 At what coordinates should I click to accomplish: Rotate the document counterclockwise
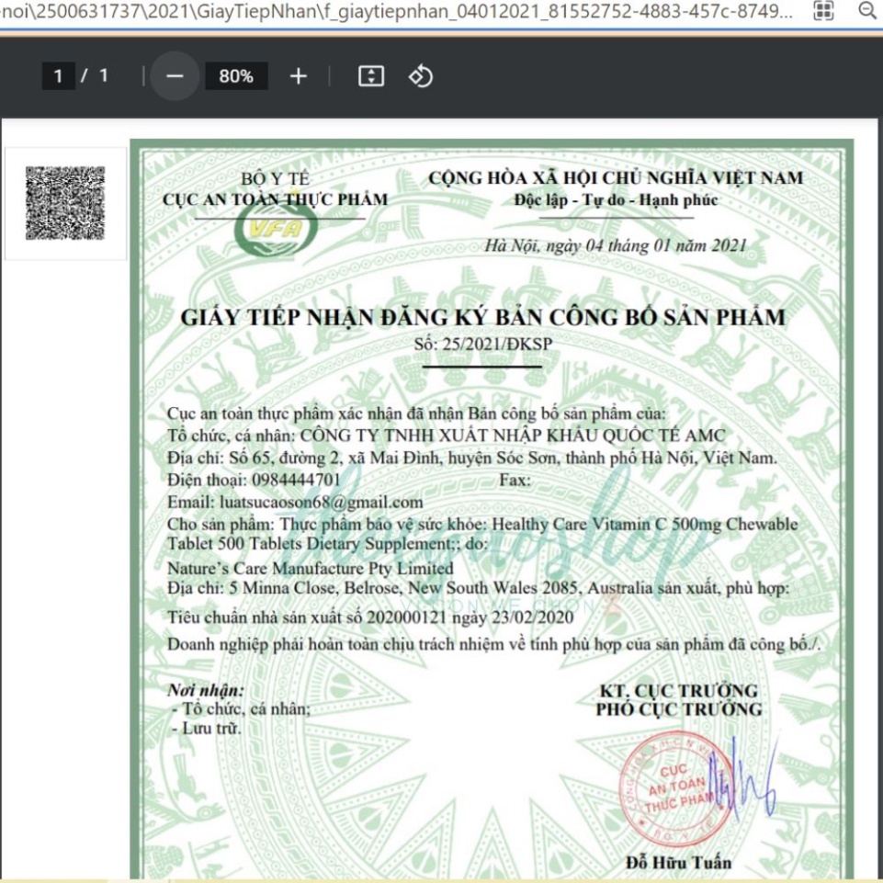pos(420,76)
